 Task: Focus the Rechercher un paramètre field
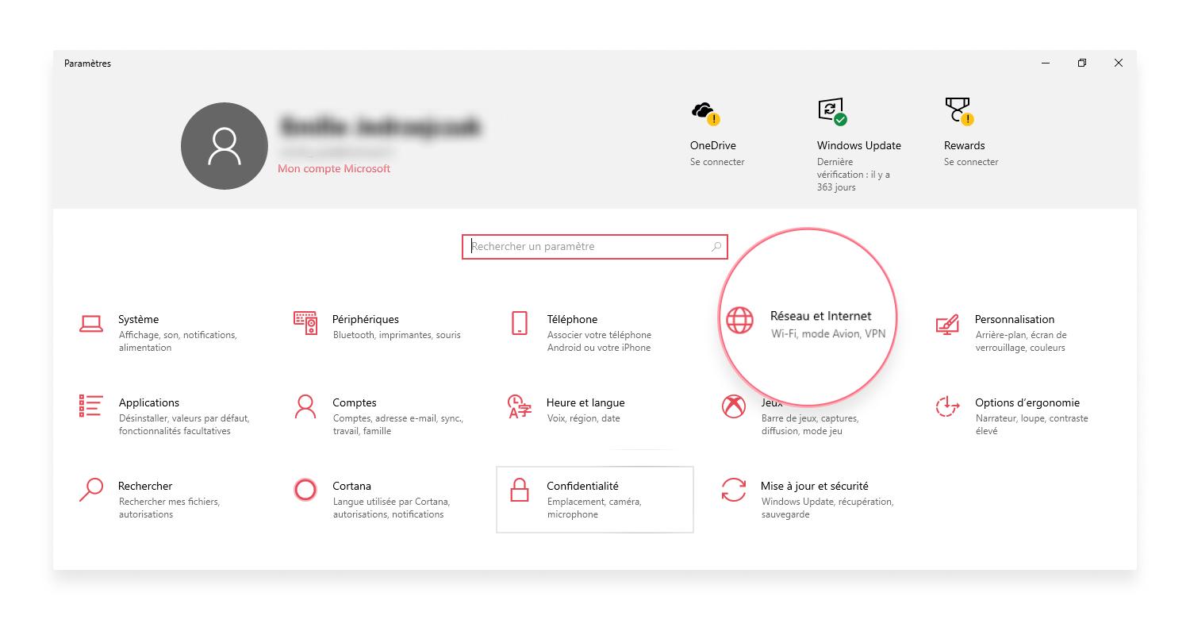click(x=595, y=247)
